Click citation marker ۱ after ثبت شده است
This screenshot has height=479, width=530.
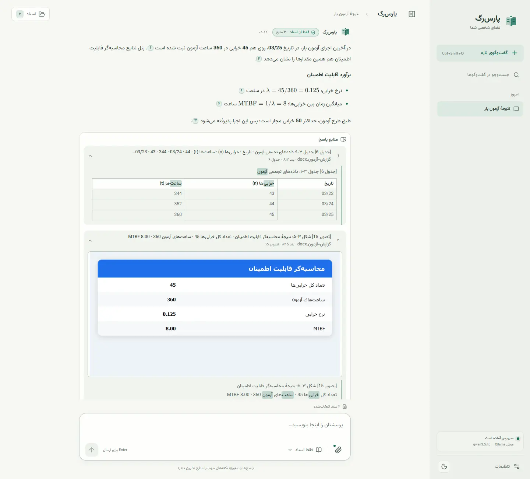[151, 48]
